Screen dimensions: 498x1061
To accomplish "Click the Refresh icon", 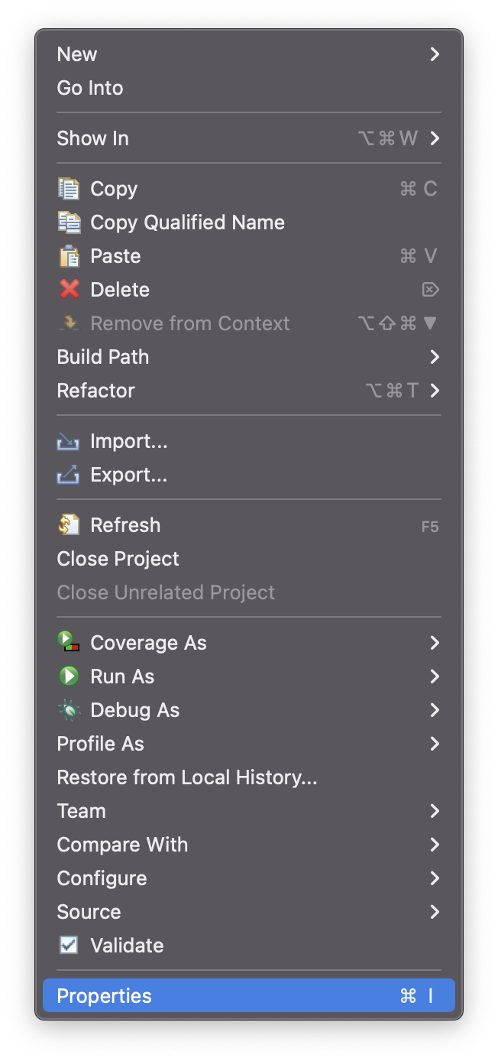I will (69, 525).
